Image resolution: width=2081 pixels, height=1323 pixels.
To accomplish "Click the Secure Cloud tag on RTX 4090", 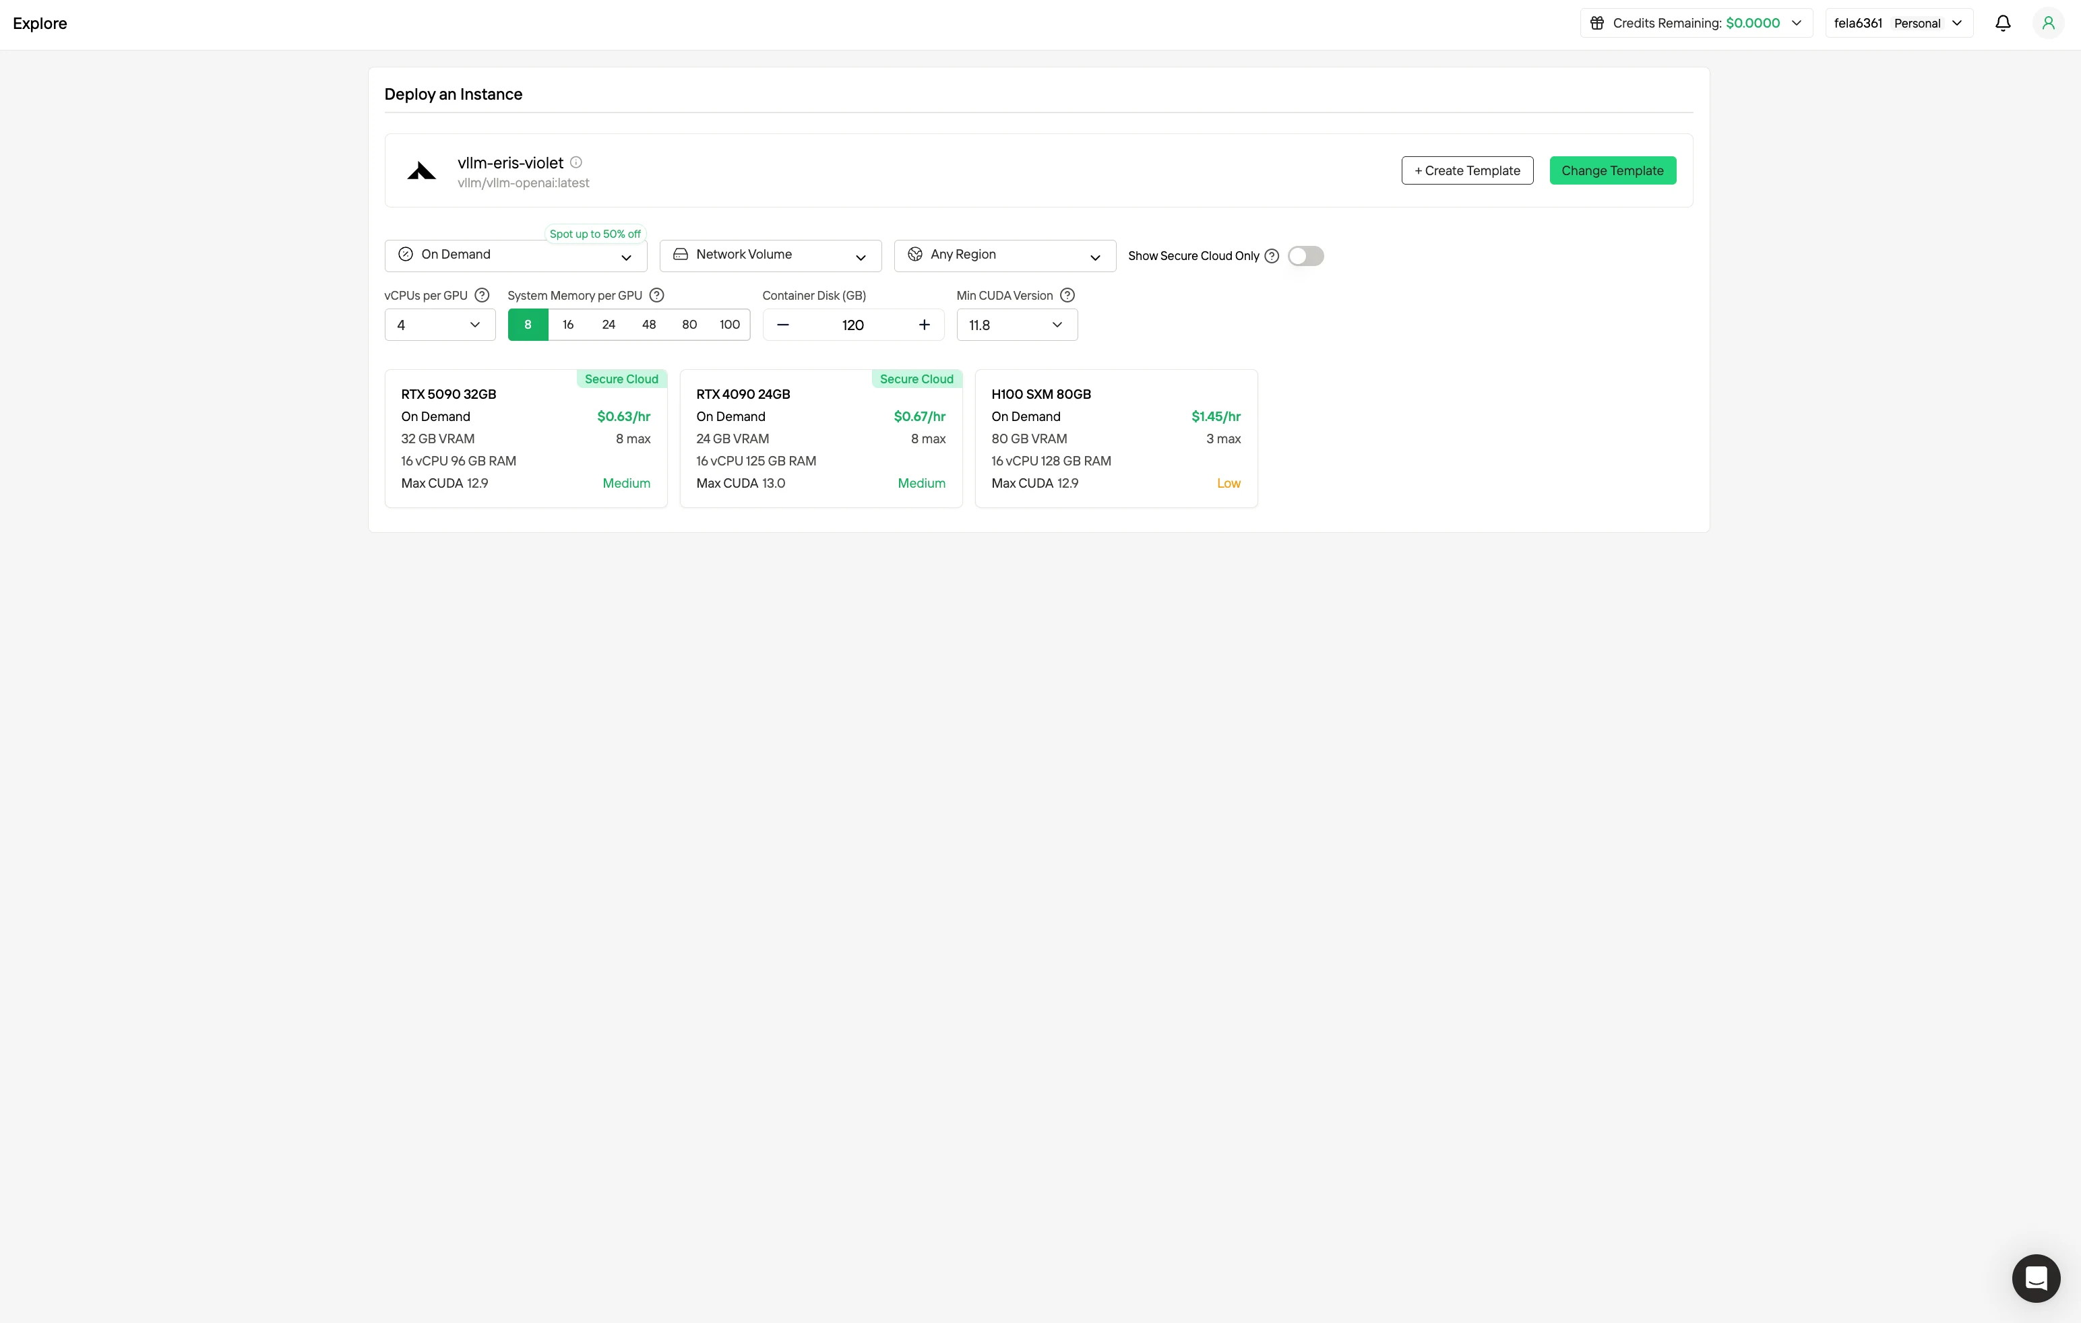I will pyautogui.click(x=917, y=379).
